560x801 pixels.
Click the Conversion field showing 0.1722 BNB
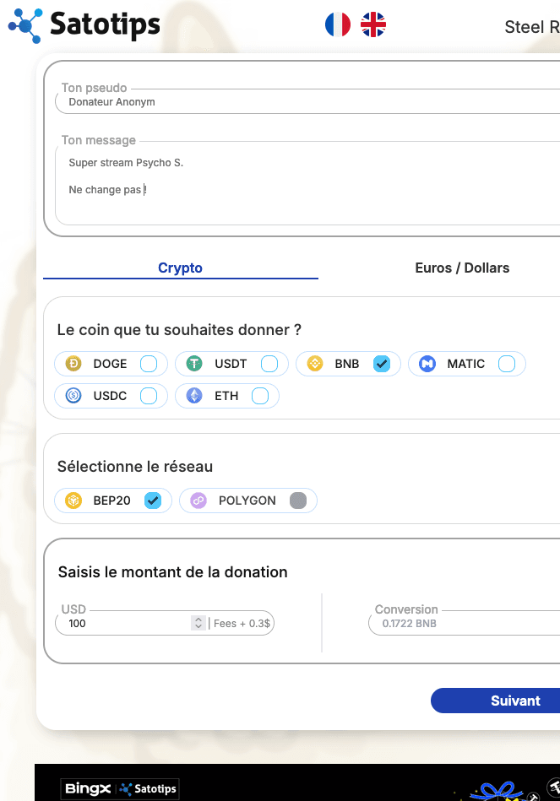tap(465, 623)
